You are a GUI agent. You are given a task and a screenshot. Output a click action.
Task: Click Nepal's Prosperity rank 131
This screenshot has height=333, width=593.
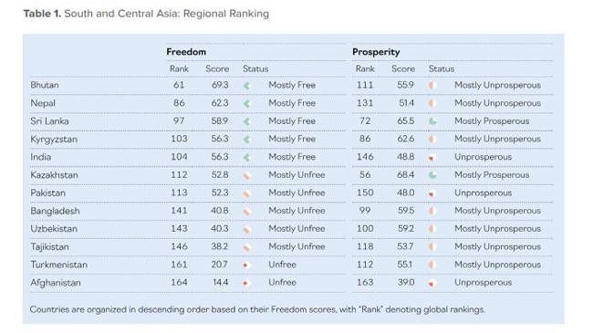coord(365,103)
